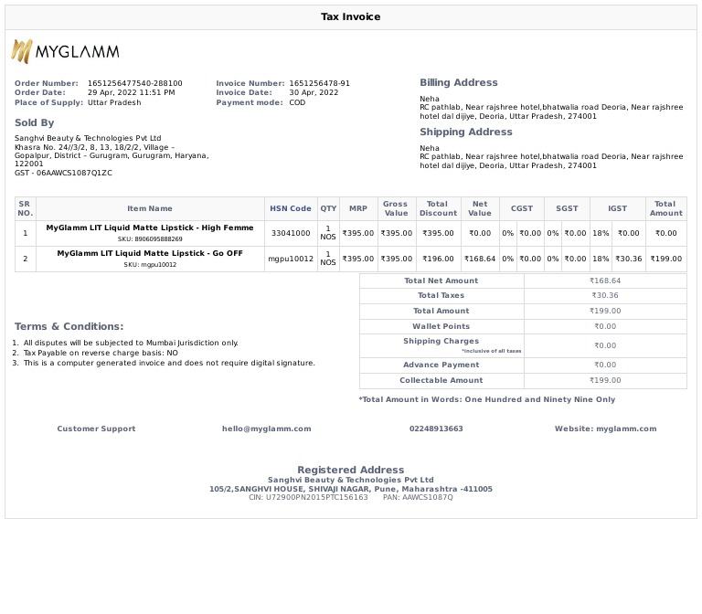
Task: Click IGST amount ₹30.36 in item row
Action: 628,259
